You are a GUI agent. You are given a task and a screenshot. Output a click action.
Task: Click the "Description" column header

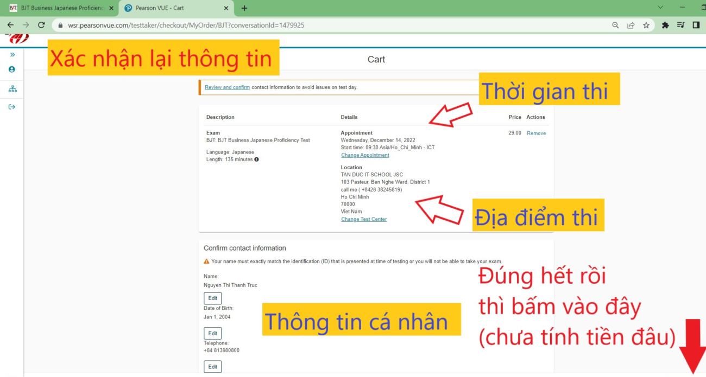coord(220,117)
